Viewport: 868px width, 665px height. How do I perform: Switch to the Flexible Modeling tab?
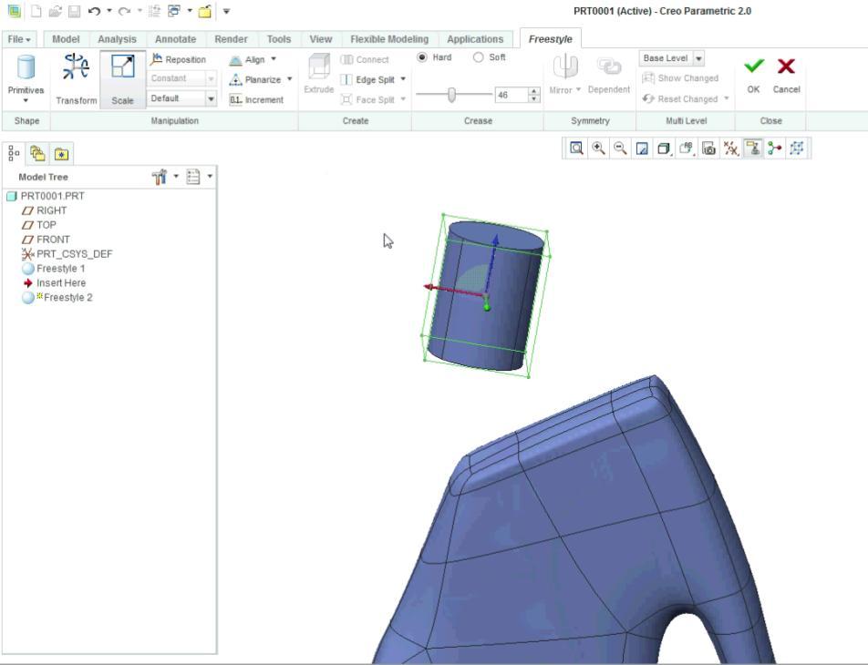[x=389, y=39]
